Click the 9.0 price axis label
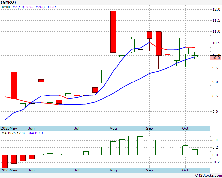Image resolution: width=222 pixels, height=178 pixels. 215,82
